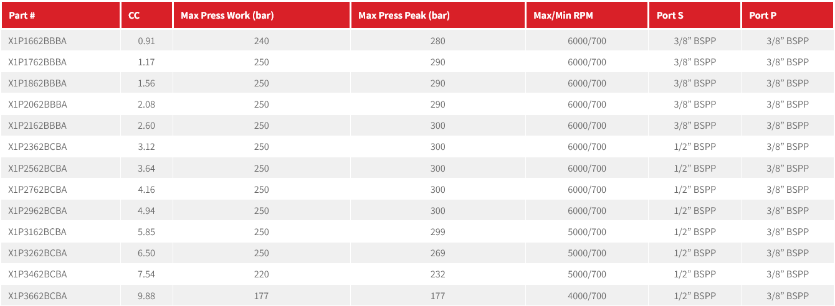Click part number X1P2062BBBA
The height and width of the screenshot is (306, 835).
(x=37, y=104)
